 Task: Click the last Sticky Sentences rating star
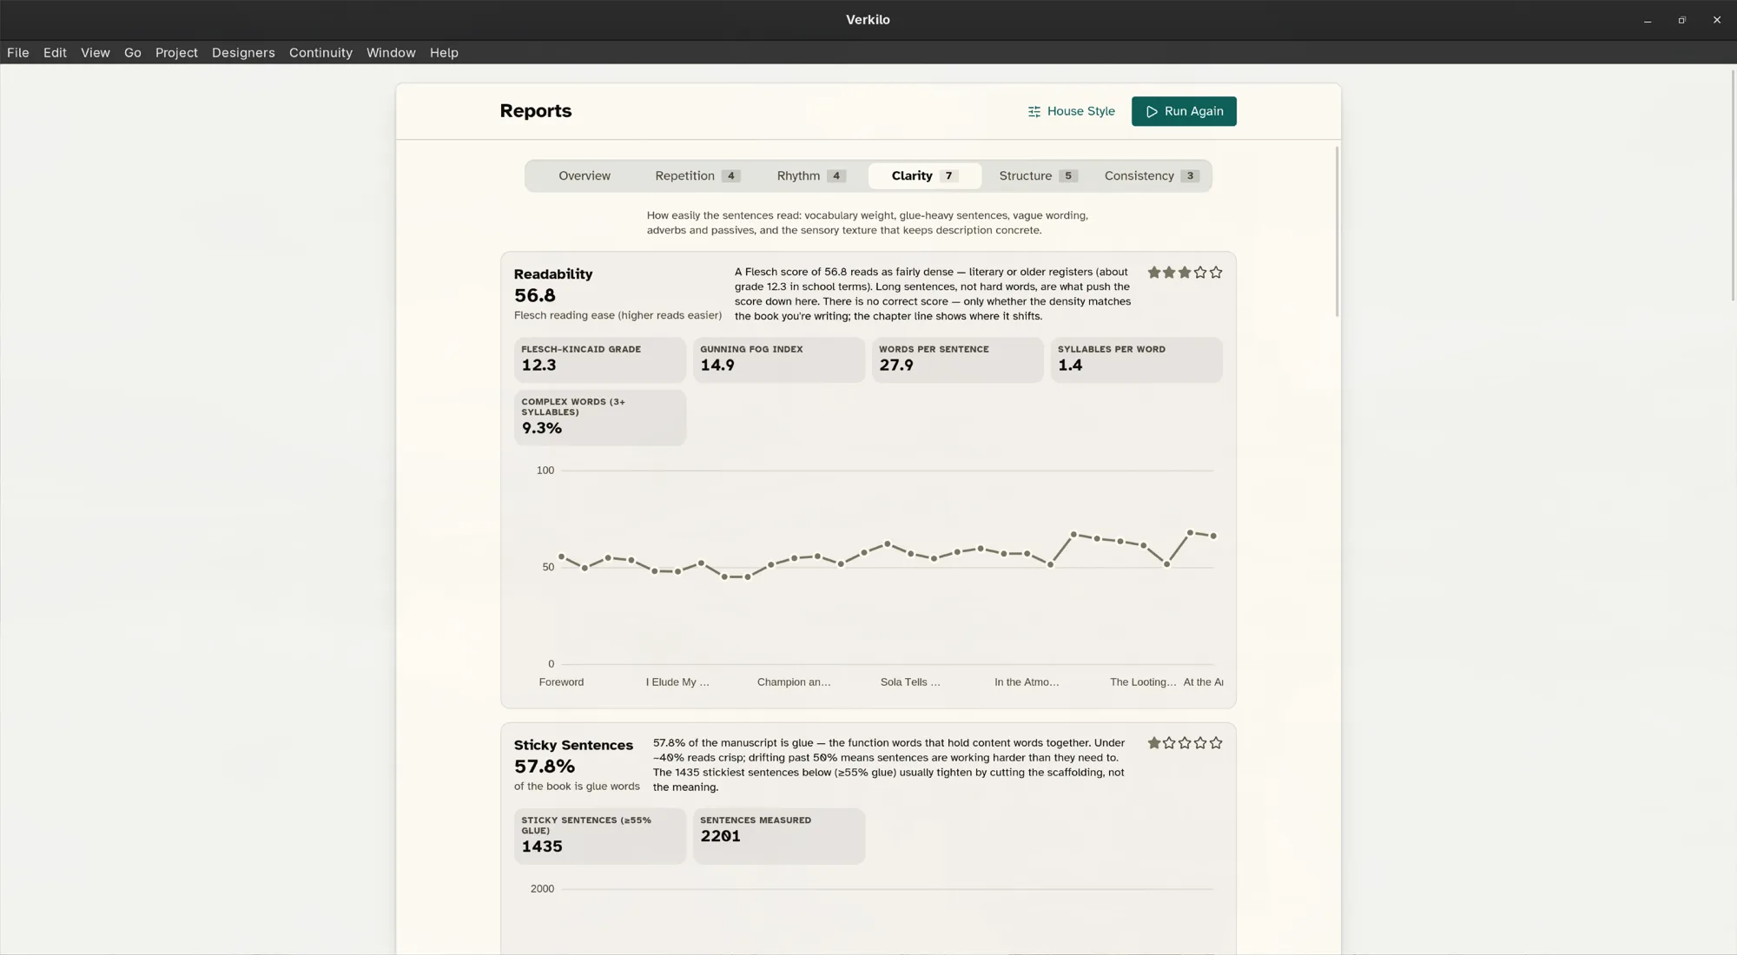[x=1216, y=743]
